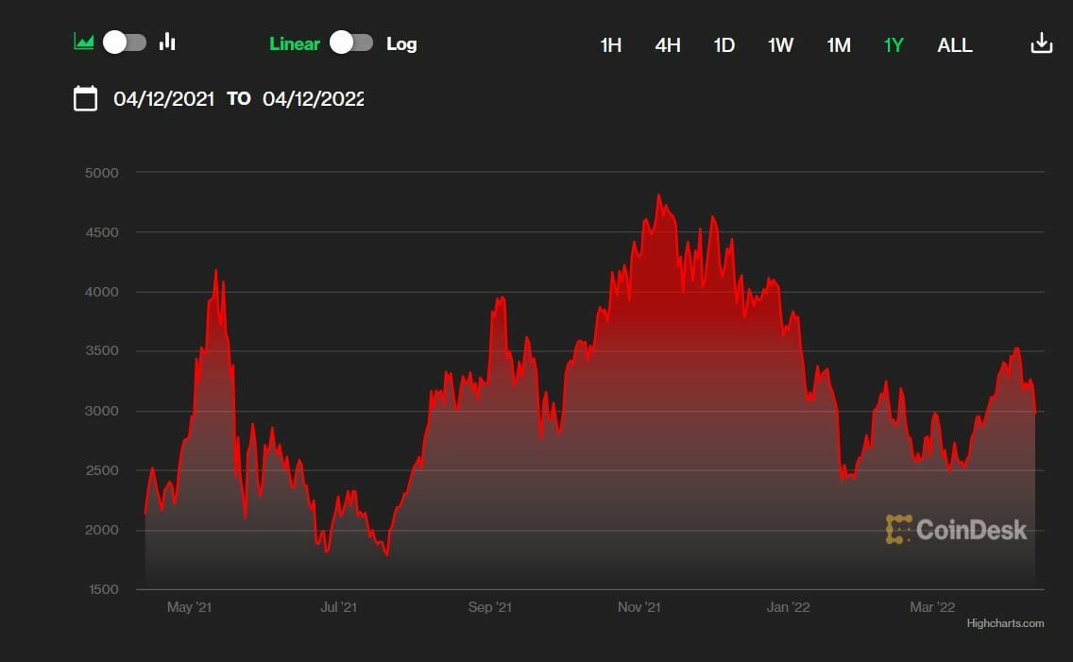Edit the start date 04/12/2021
1073x662 pixels.
point(163,99)
